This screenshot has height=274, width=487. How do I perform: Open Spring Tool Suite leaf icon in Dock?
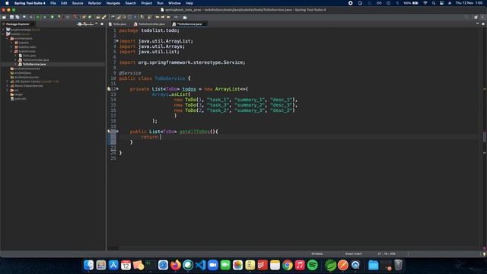[x=330, y=265]
